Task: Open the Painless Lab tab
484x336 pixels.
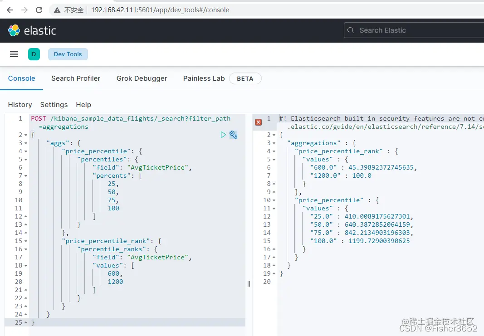Action: tap(204, 78)
